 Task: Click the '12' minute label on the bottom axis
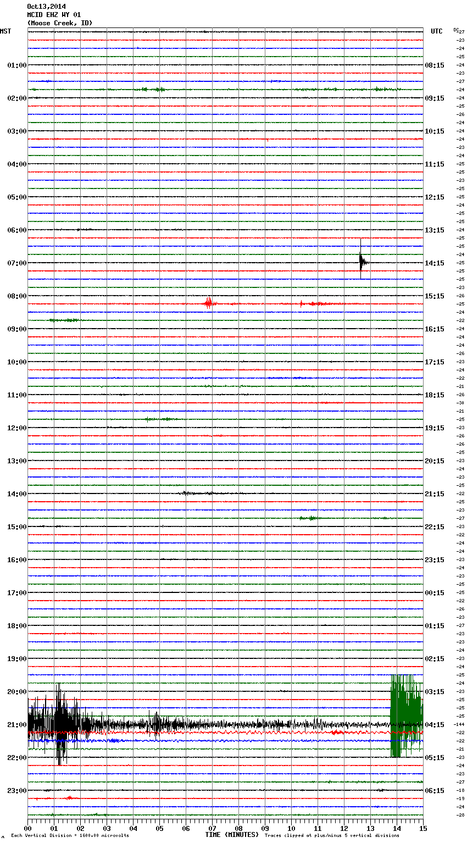tap(344, 828)
